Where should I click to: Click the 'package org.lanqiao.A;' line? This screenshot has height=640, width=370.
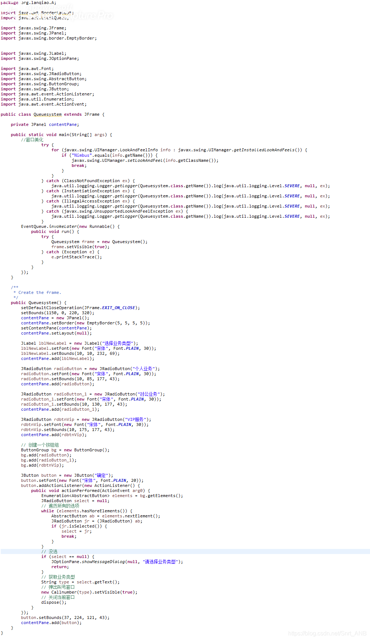(x=28, y=3)
